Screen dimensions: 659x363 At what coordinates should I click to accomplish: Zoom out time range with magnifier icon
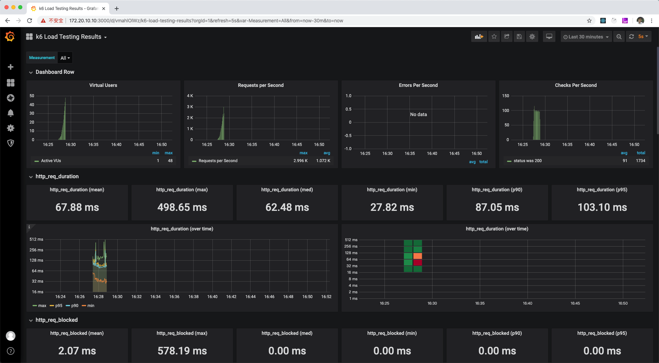[x=619, y=37]
